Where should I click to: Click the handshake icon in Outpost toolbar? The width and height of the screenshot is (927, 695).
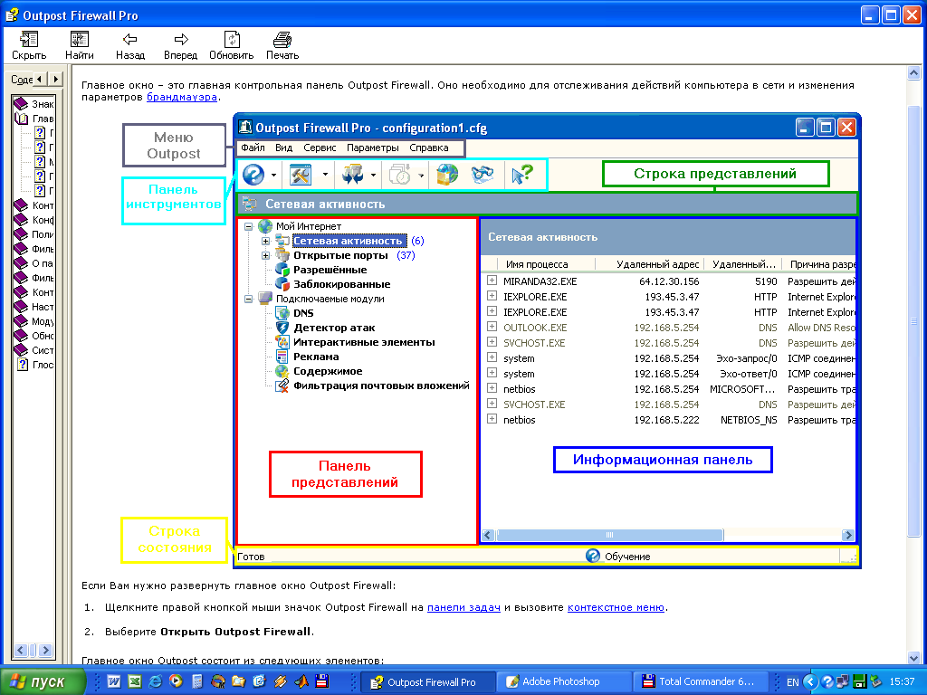click(483, 175)
